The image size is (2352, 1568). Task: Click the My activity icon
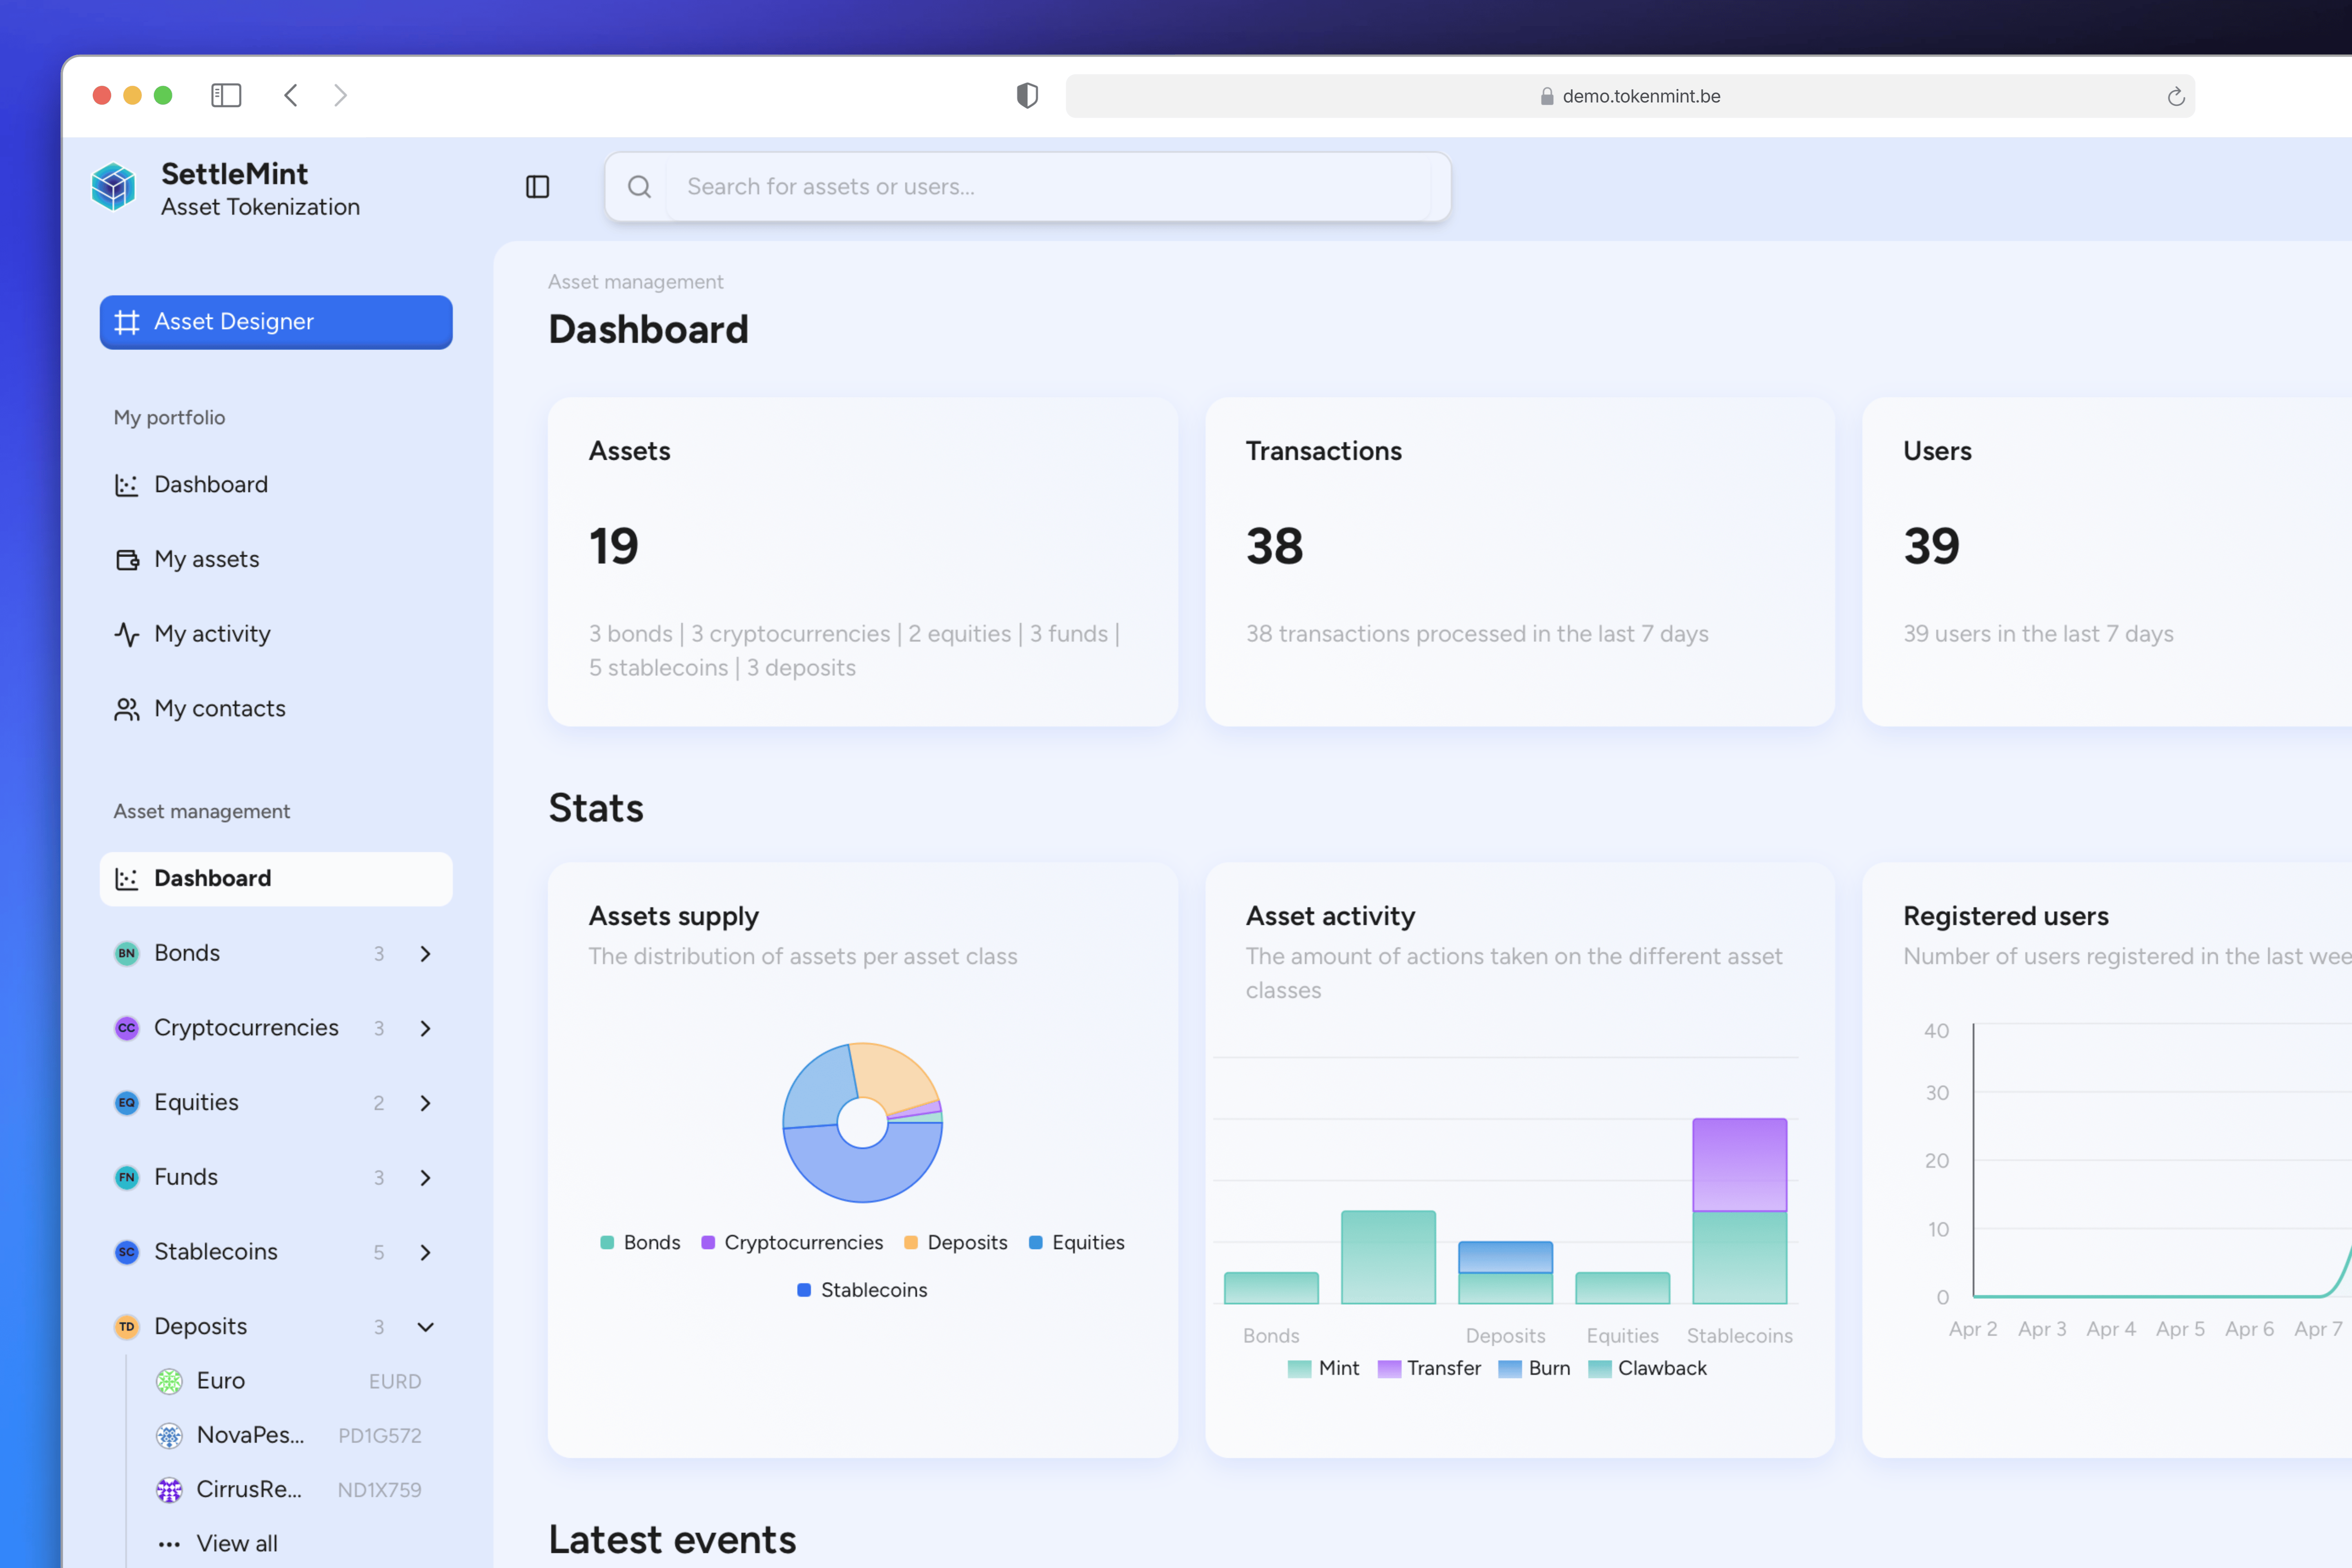click(127, 633)
